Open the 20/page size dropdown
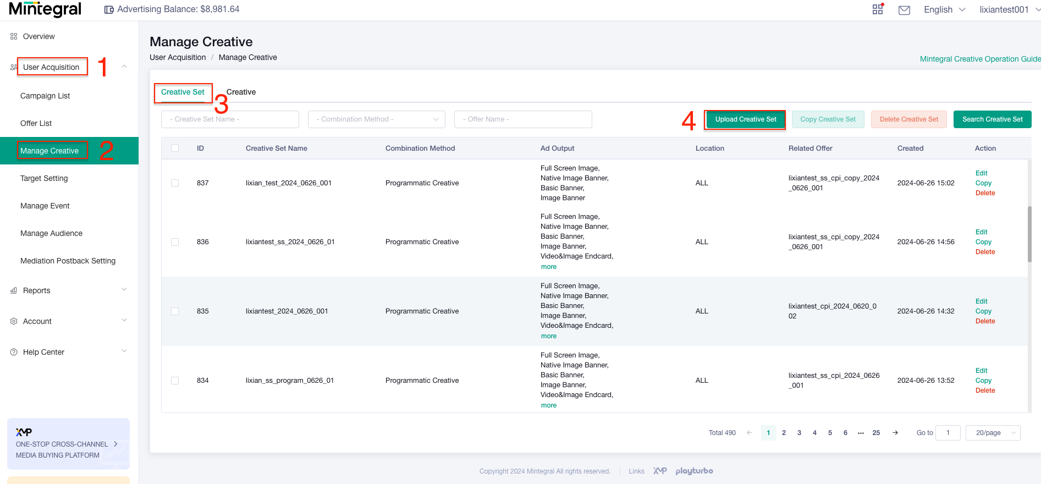The width and height of the screenshot is (1041, 484). pos(993,433)
